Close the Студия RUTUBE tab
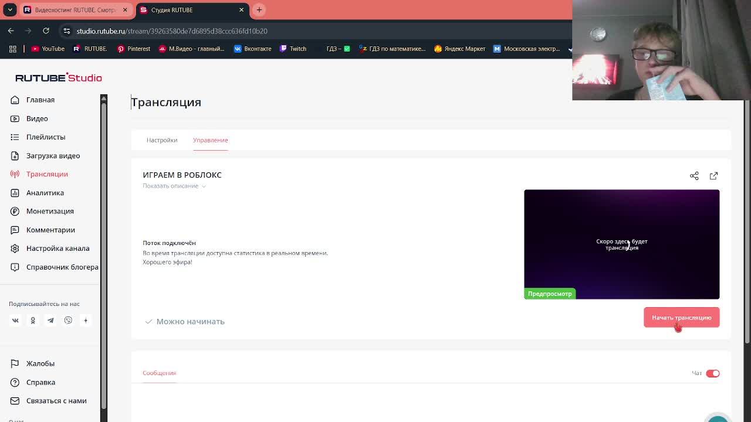751x422 pixels. click(x=241, y=10)
